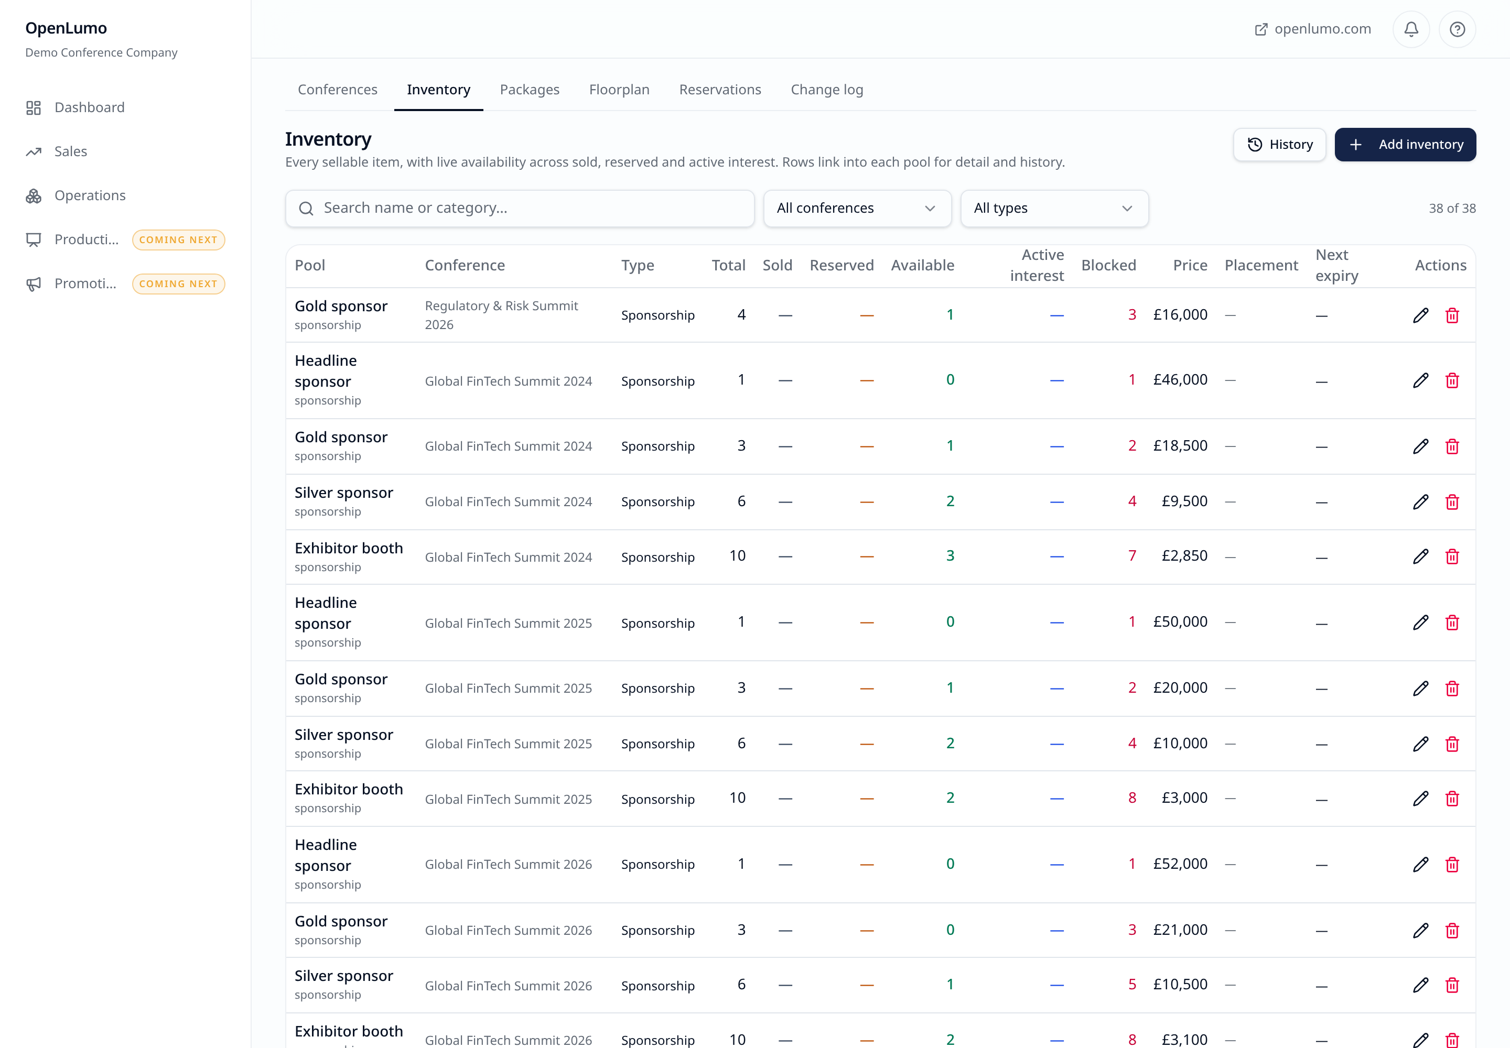1510x1048 pixels.
Task: Delete Headline sponsor for FinTech Summit 2026
Action: click(1452, 864)
